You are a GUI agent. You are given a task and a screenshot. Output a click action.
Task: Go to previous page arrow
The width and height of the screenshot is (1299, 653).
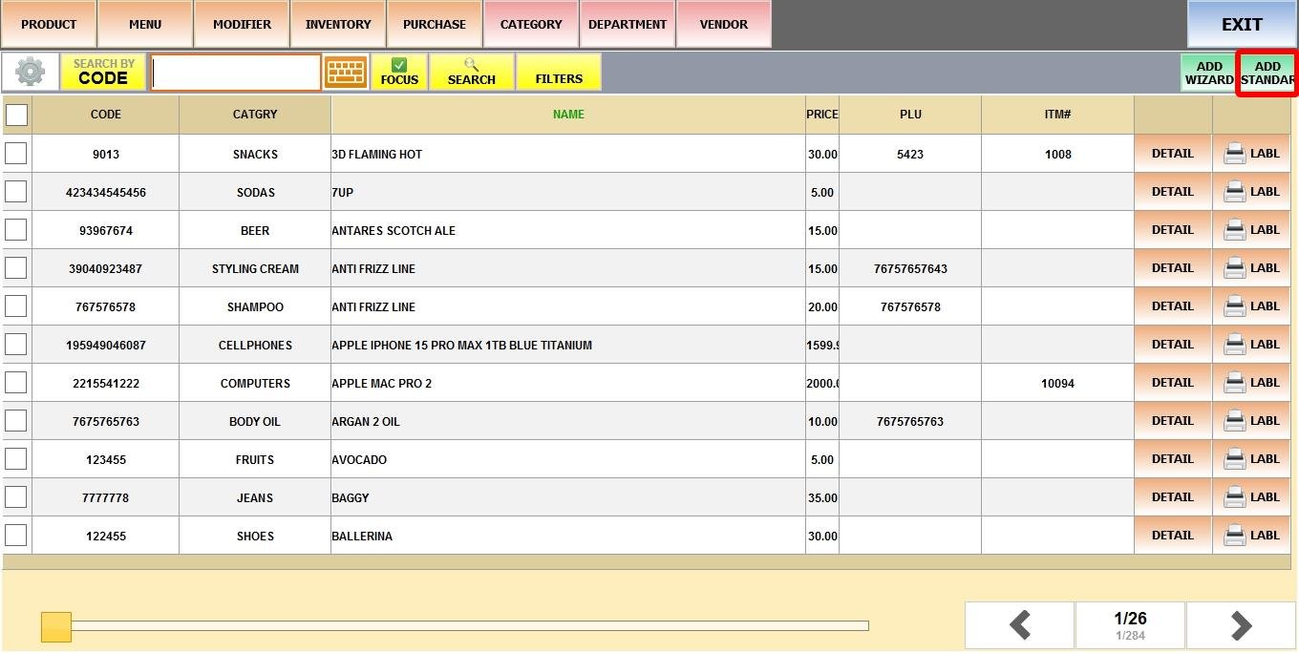point(1019,625)
